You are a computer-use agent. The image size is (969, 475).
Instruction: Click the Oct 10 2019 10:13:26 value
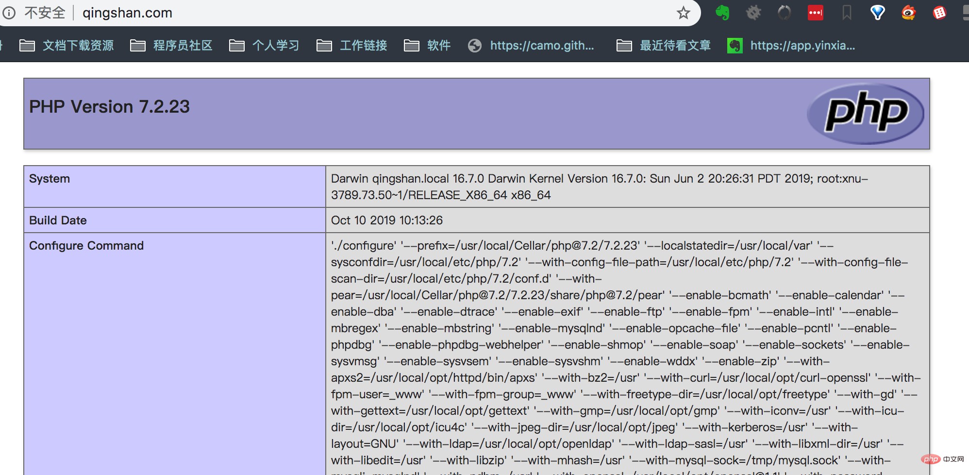(x=387, y=221)
